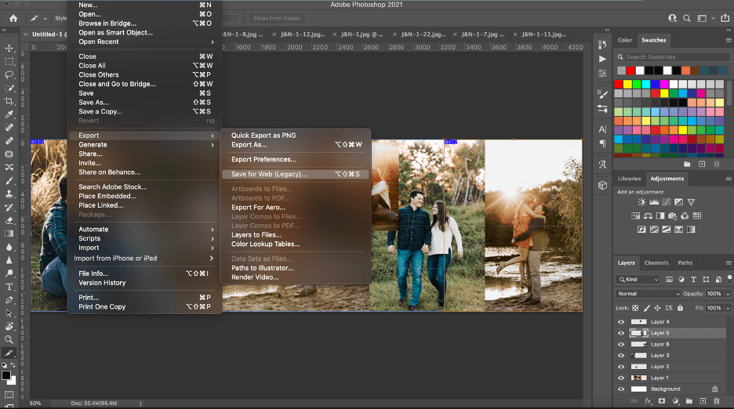Select the Horizontal Type tool
The width and height of the screenshot is (734, 409).
tap(9, 287)
